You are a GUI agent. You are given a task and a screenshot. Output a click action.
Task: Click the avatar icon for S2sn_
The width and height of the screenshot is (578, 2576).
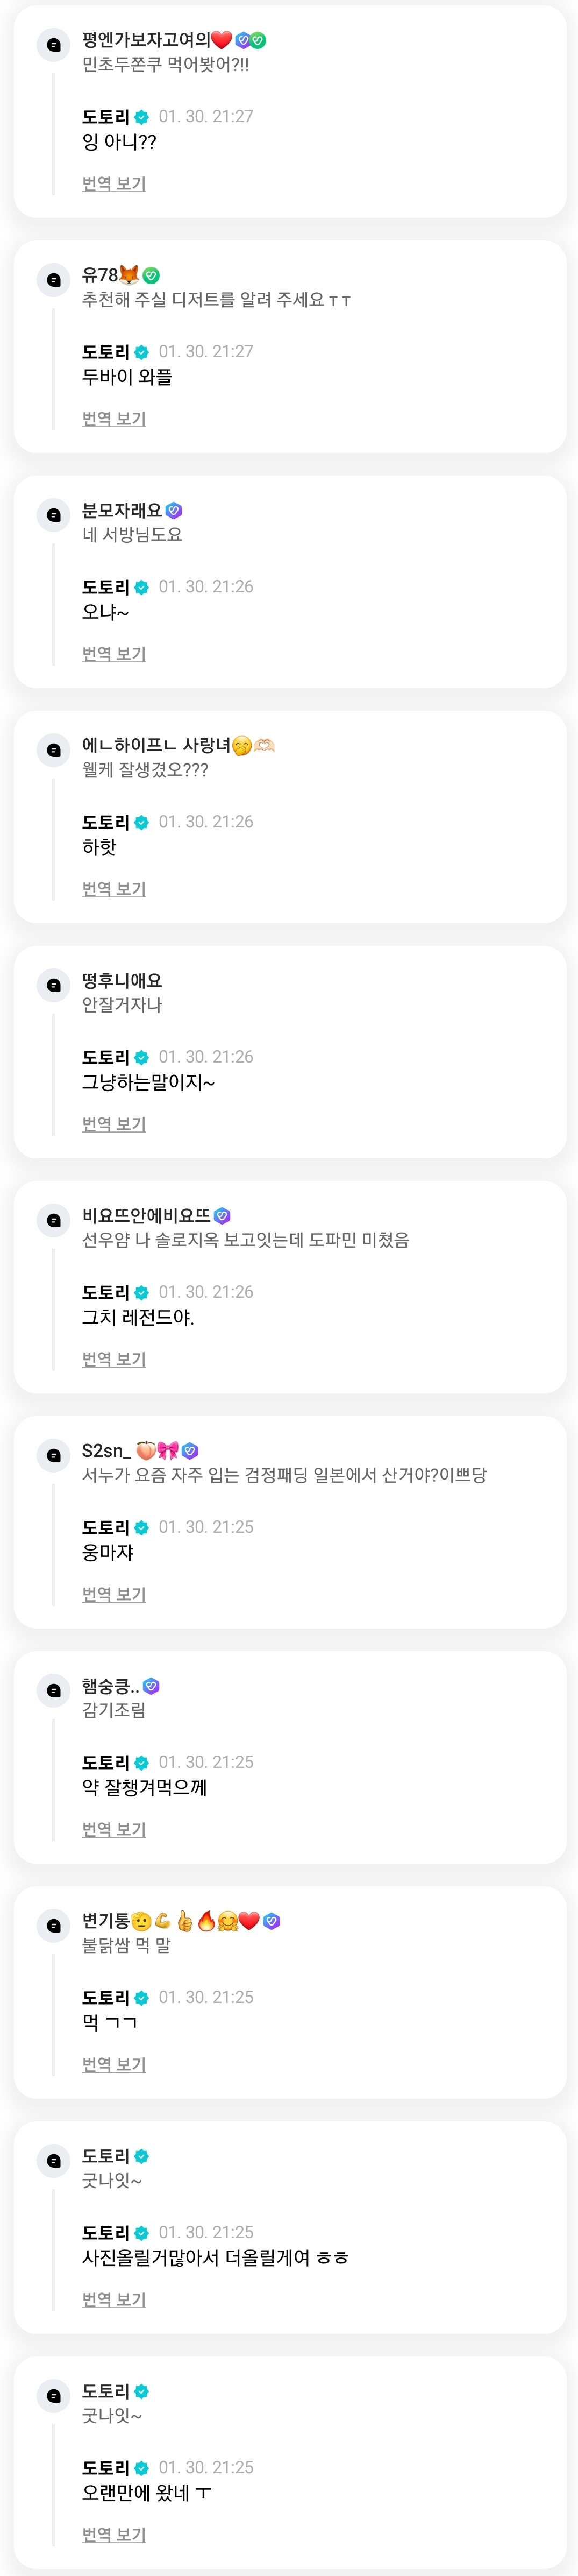54,1455
